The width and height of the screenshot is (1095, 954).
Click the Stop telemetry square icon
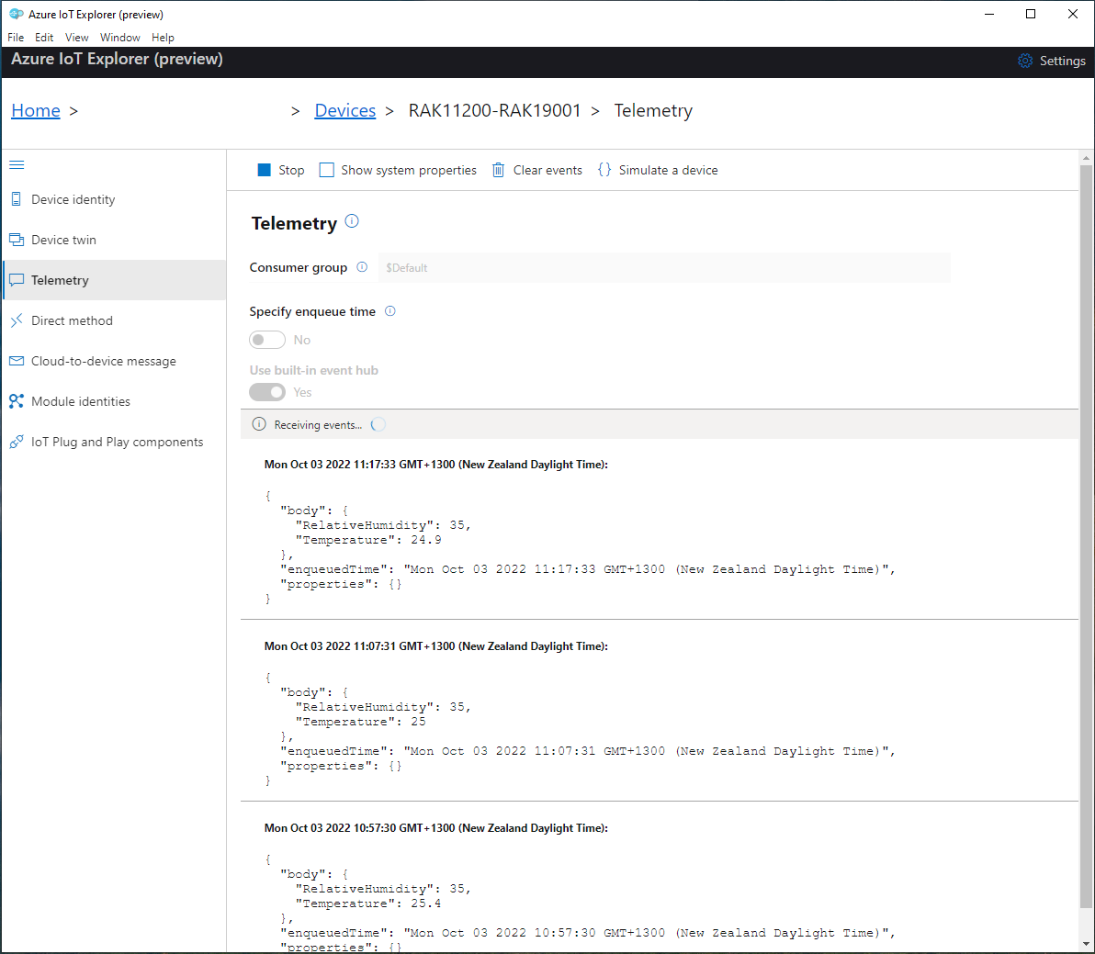(x=265, y=170)
